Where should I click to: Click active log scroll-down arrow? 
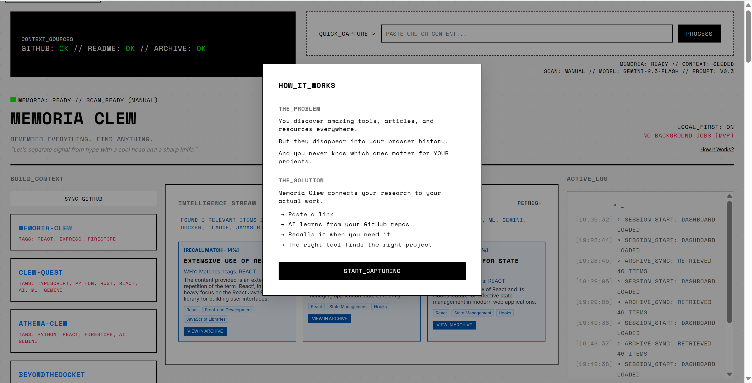click(729, 374)
